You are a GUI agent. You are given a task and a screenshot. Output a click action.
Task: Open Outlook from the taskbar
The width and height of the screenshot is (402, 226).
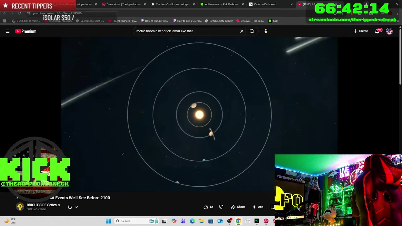pos(220,221)
